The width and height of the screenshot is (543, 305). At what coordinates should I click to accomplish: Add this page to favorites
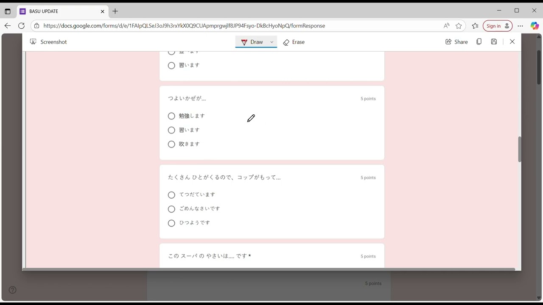pyautogui.click(x=459, y=26)
